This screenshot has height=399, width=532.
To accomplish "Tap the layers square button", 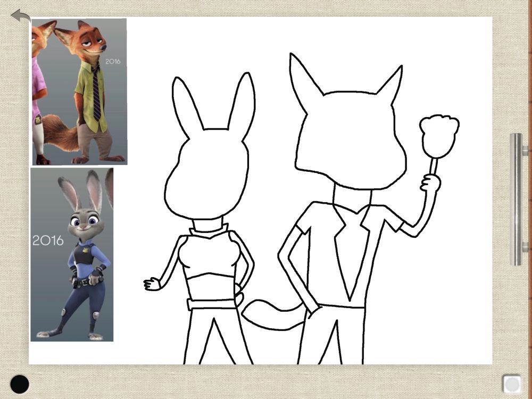I will click(512, 384).
